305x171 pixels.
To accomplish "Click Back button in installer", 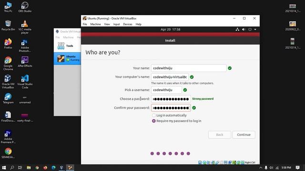I will (x=220, y=135).
